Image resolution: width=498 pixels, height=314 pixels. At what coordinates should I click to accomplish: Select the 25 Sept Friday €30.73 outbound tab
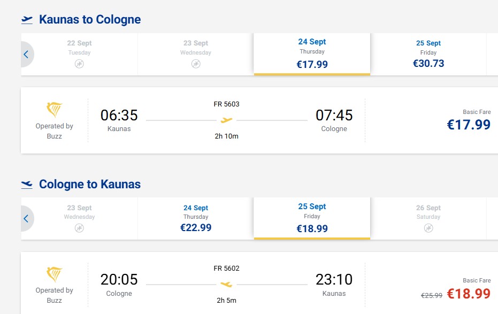[x=428, y=54]
